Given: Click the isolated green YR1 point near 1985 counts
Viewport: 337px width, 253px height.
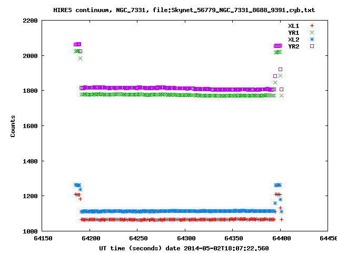Looking at the screenshot, I should coord(80,59).
